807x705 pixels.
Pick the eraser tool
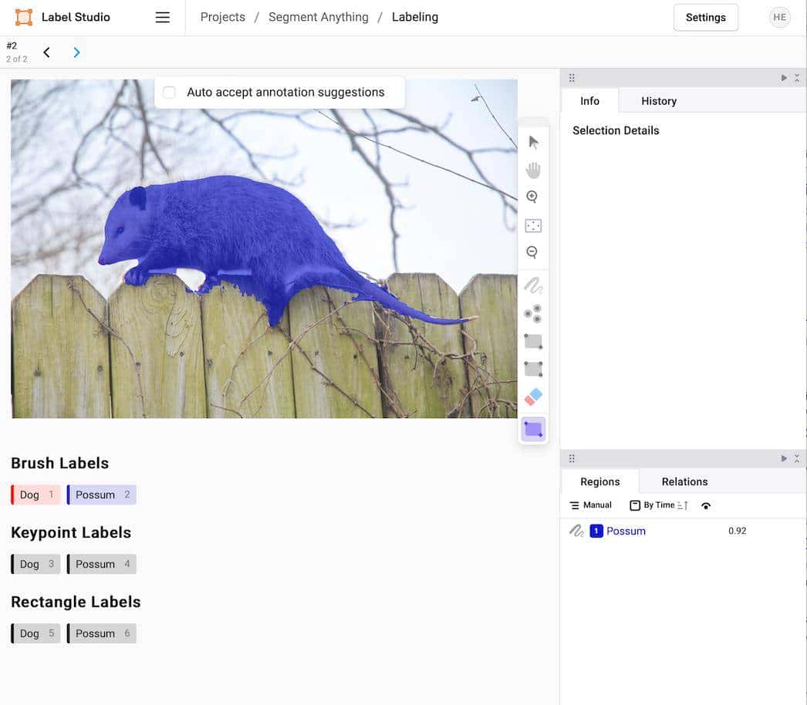click(533, 397)
